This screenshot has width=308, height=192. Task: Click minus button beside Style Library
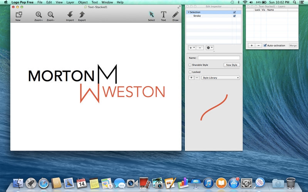(x=197, y=78)
